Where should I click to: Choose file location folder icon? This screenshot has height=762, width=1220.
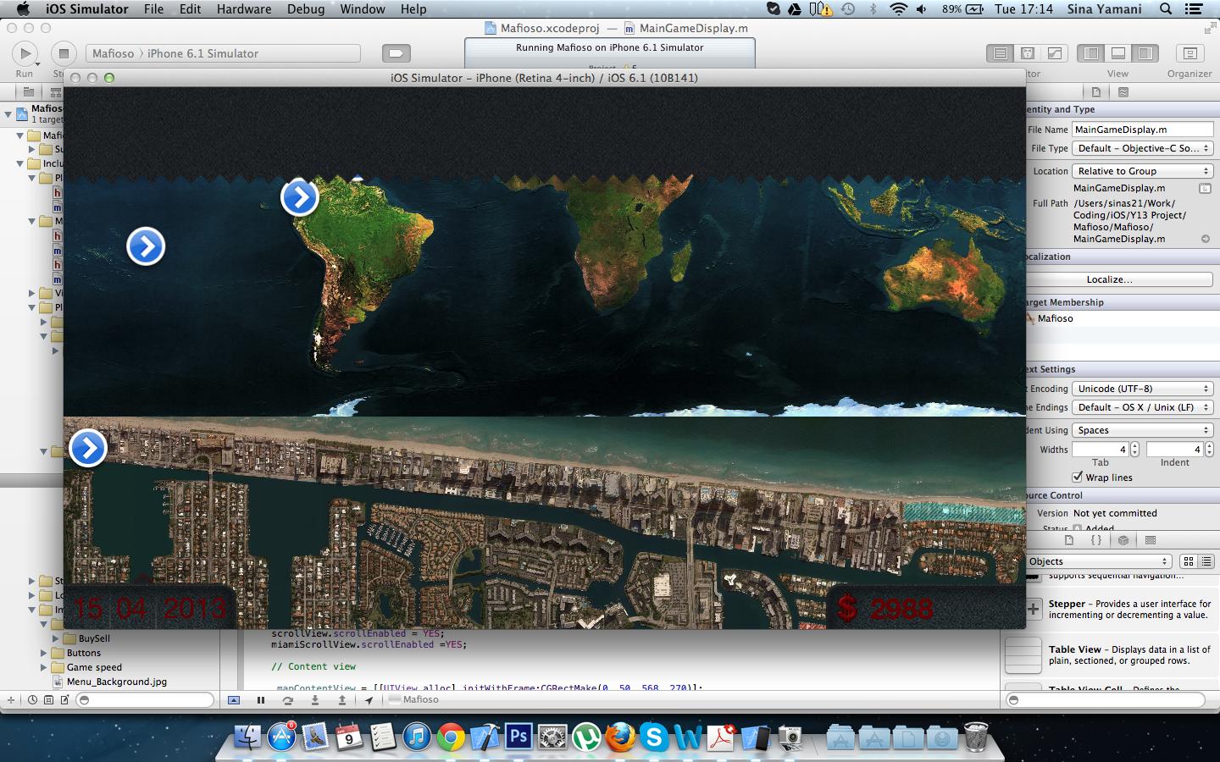coord(1205,188)
